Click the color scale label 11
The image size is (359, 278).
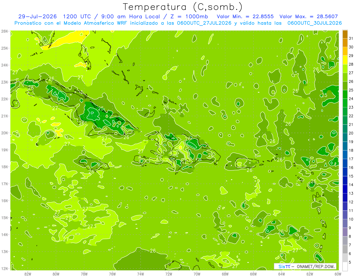point(351,211)
